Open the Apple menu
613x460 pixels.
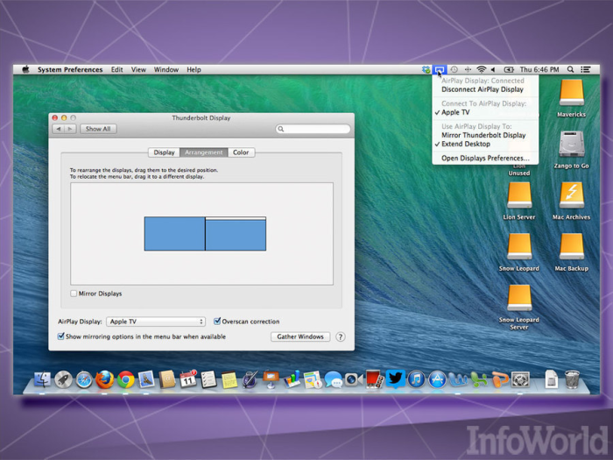[25, 69]
